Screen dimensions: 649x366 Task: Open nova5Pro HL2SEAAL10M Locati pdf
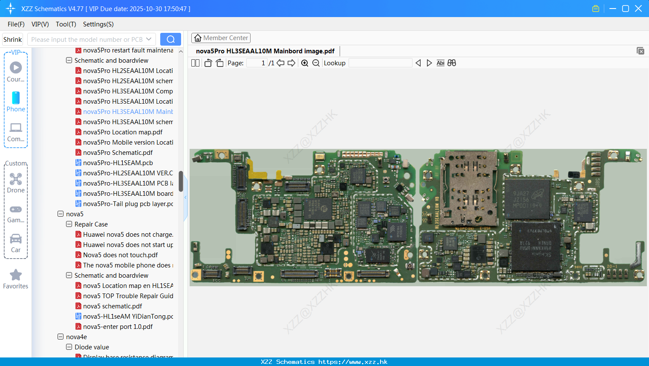coord(124,71)
